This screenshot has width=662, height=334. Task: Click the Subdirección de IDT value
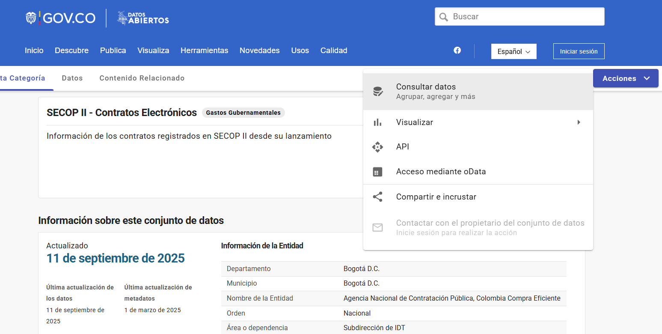374,328
